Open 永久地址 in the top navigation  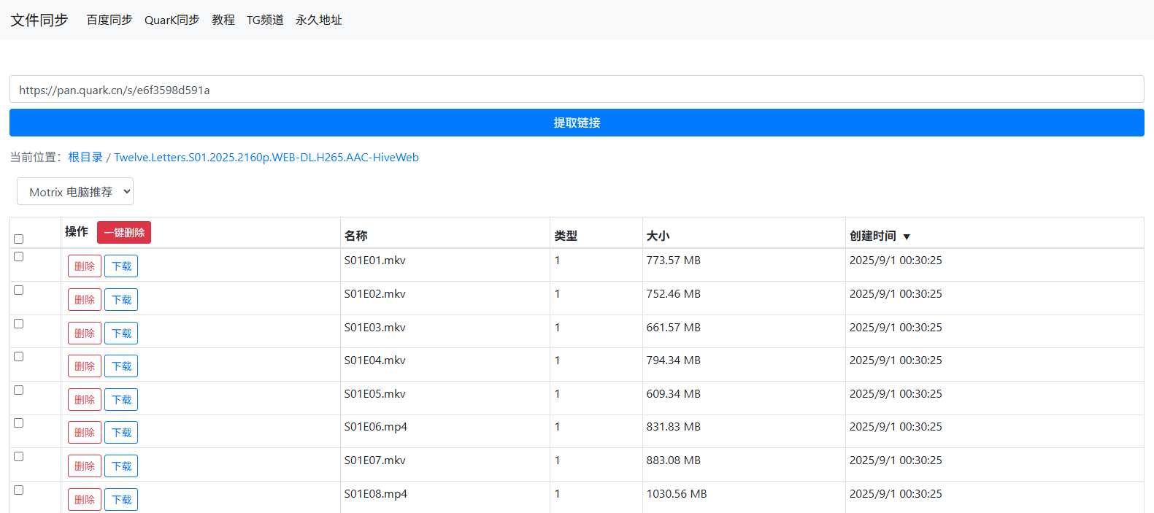point(318,20)
